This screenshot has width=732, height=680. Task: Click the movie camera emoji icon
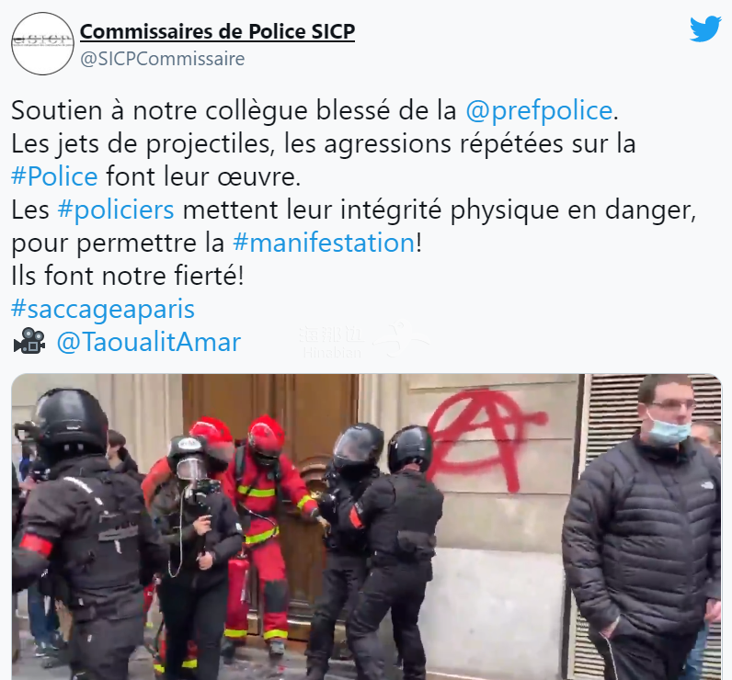click(29, 341)
